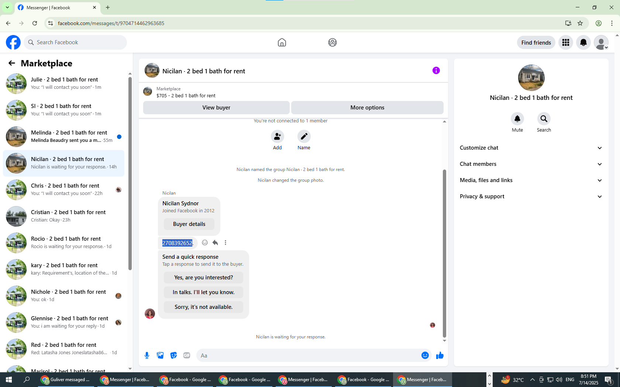Add a member to the chat

coord(278,137)
